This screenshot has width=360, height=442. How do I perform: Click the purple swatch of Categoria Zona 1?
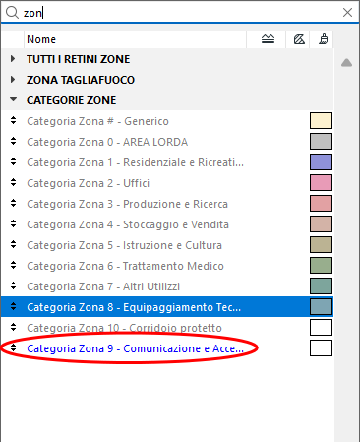tap(321, 162)
